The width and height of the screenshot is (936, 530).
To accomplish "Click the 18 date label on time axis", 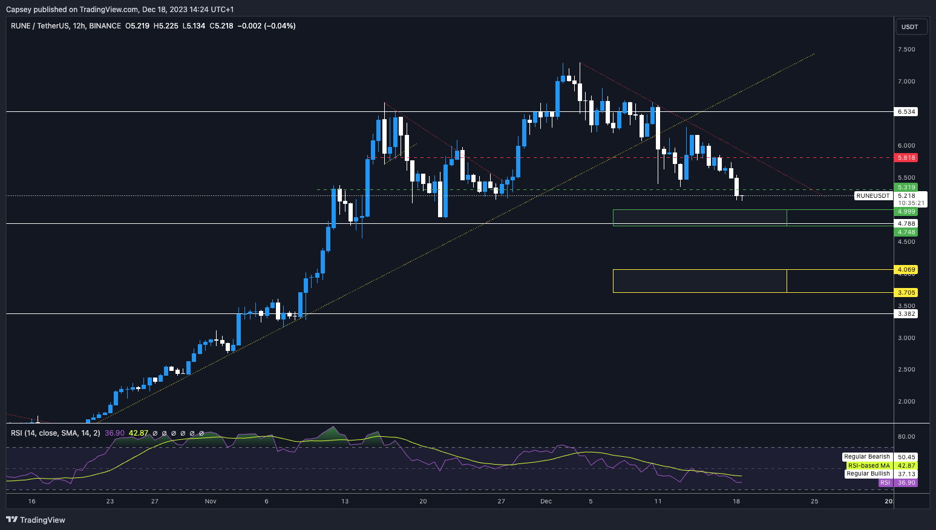I will (736, 502).
